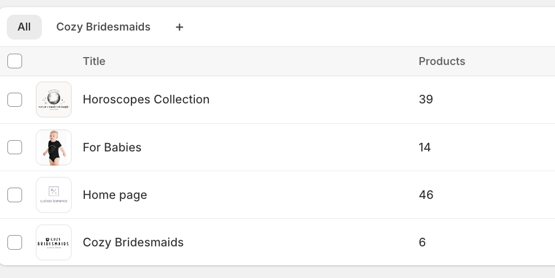Select the For Babies row checkbox
The width and height of the screenshot is (555, 278).
15,147
